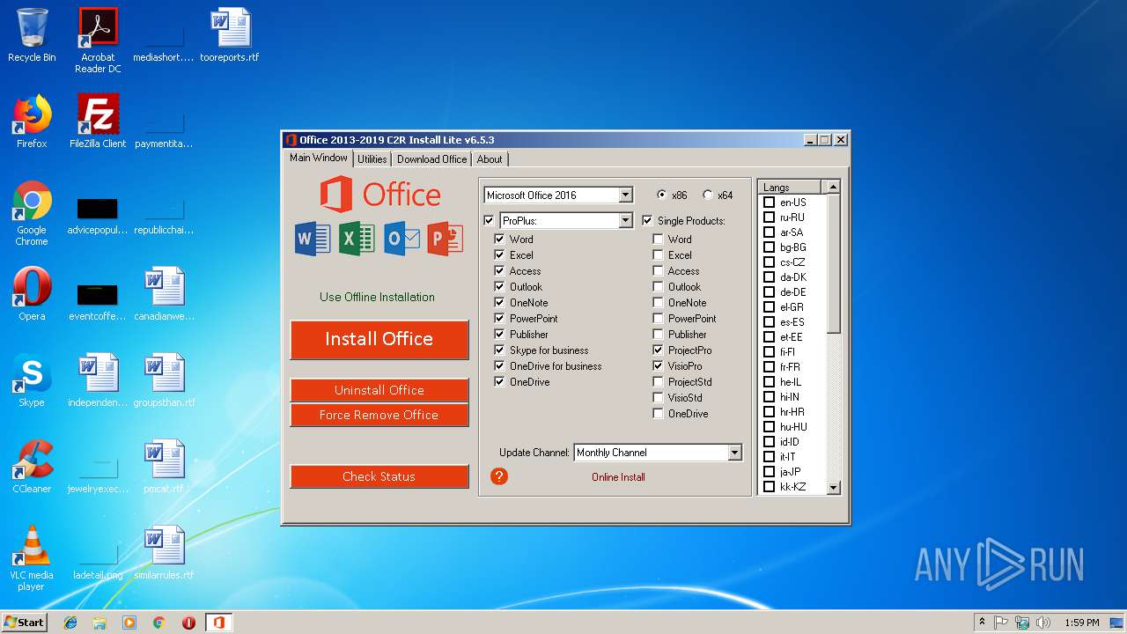Select the independen... document icon
Viewport: 1127px width, 634px height.
point(98,380)
